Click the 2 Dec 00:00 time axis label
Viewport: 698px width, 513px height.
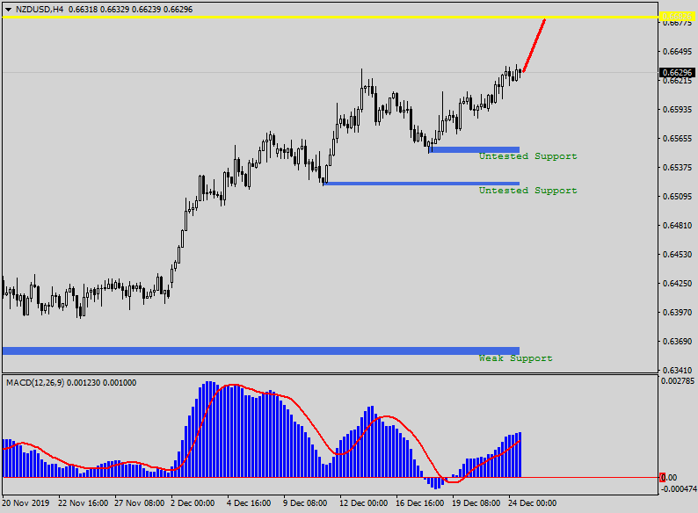(x=192, y=504)
